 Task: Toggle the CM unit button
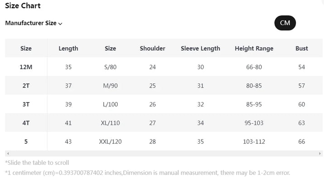click(285, 23)
